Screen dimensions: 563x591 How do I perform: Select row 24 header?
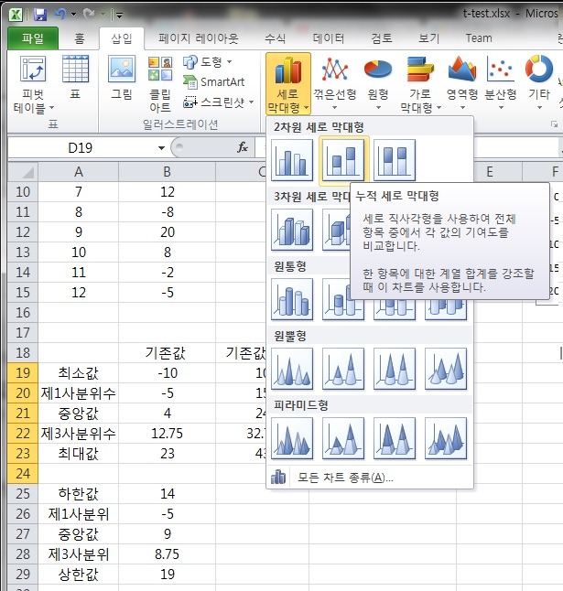click(x=23, y=473)
